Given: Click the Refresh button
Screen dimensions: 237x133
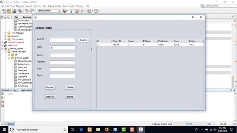Looking at the screenshot, I should pos(50,97).
